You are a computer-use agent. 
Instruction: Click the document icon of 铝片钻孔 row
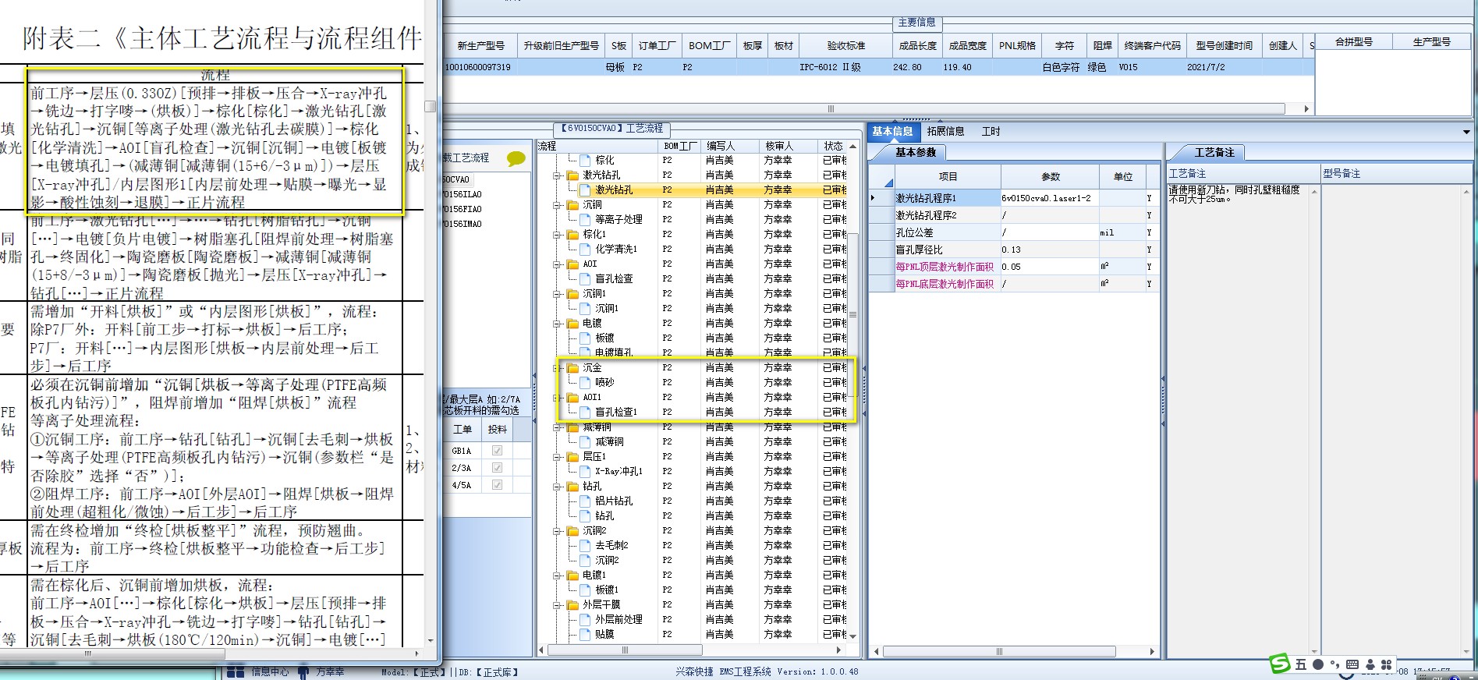586,501
